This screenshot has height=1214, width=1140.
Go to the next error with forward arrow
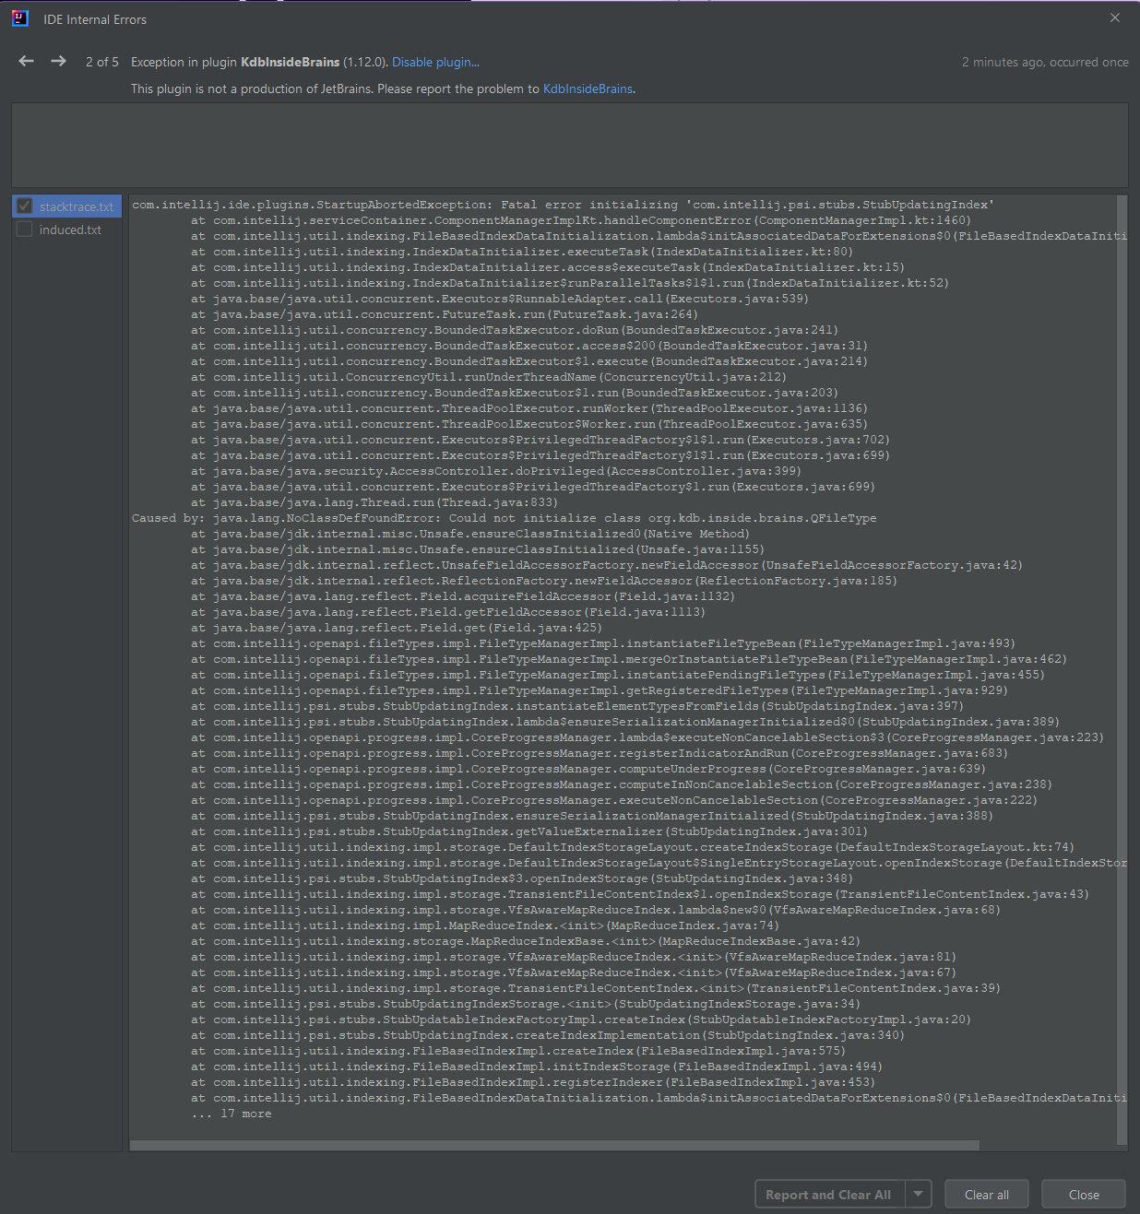point(58,61)
